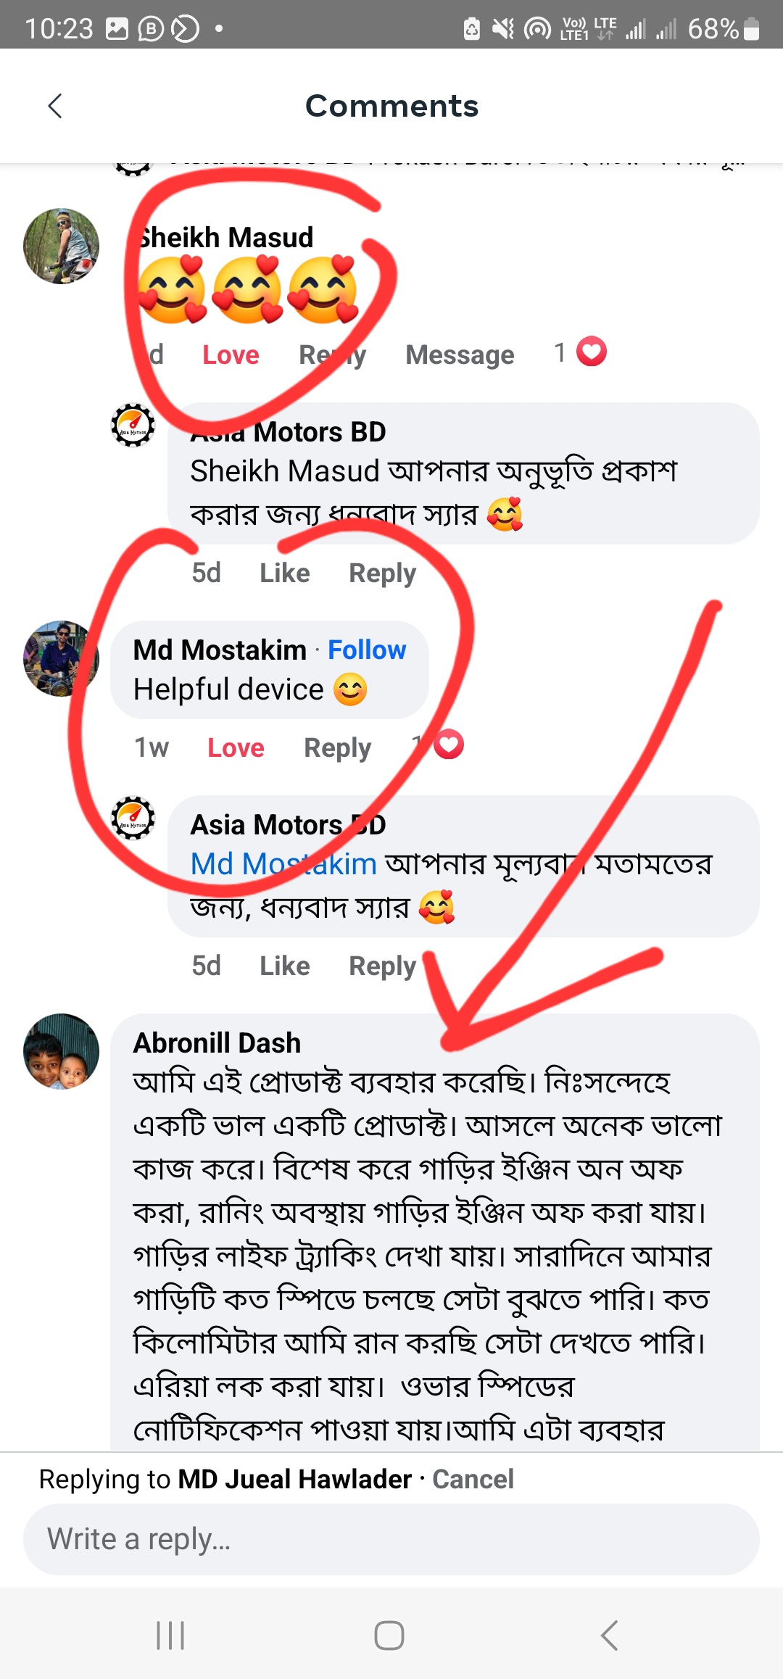
Task: Toggle Love on Sheikh Masud's comment
Action: [231, 355]
